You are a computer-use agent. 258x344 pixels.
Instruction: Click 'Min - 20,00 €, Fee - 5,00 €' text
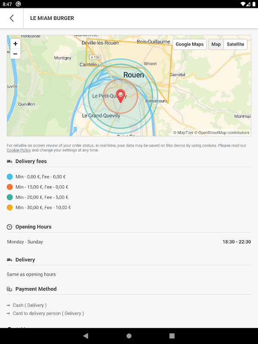42,197
